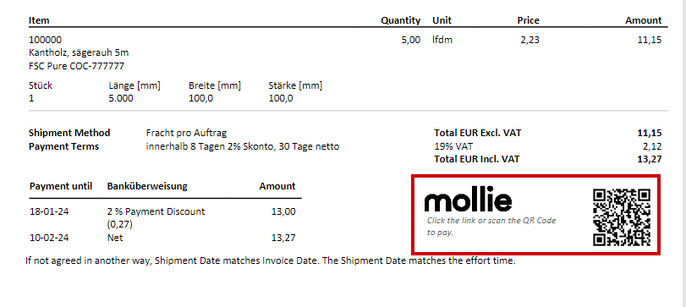686x307 pixels.
Task: Click the mollie logo
Action: point(468,200)
